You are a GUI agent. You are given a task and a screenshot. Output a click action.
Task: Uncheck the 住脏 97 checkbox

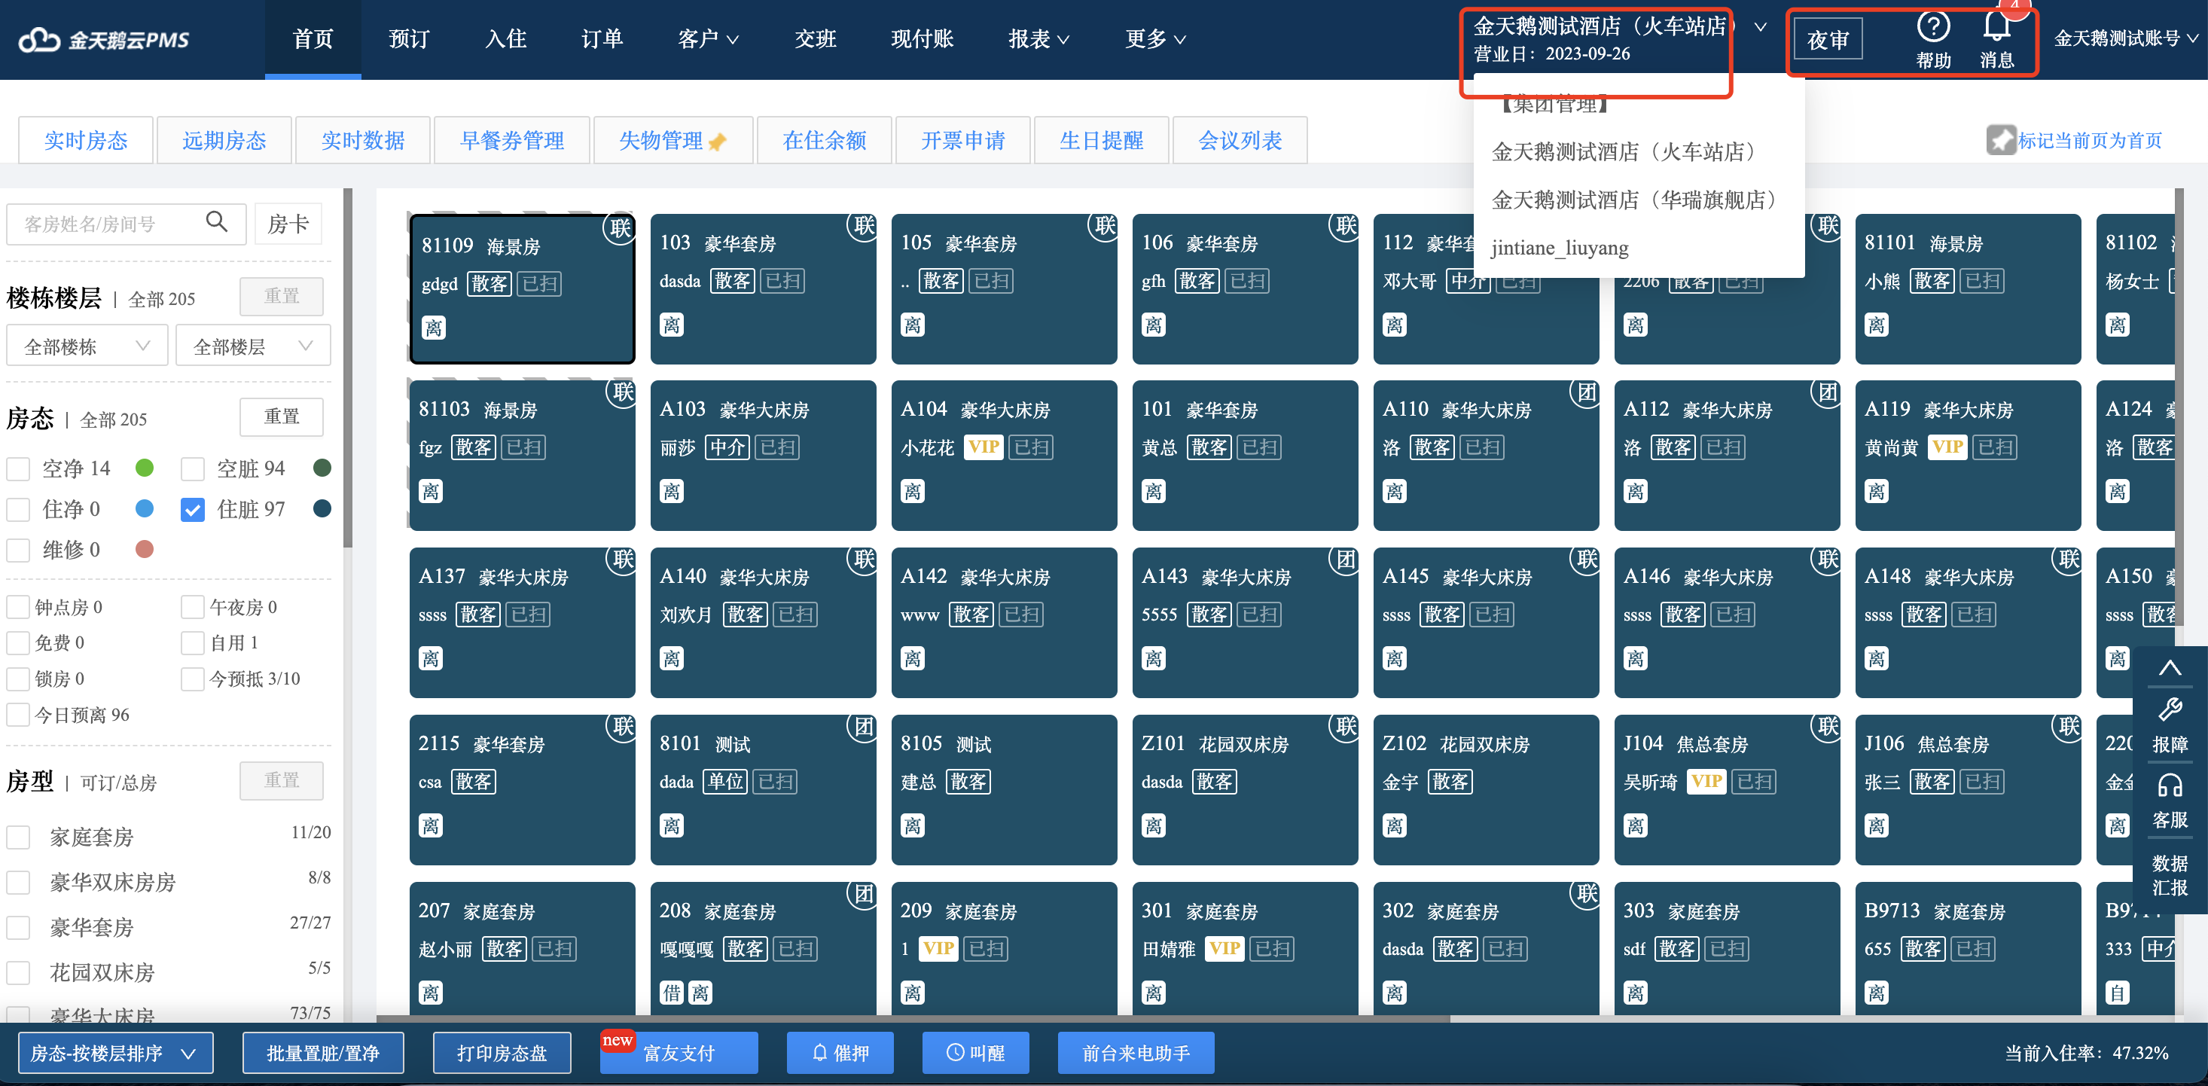[193, 509]
